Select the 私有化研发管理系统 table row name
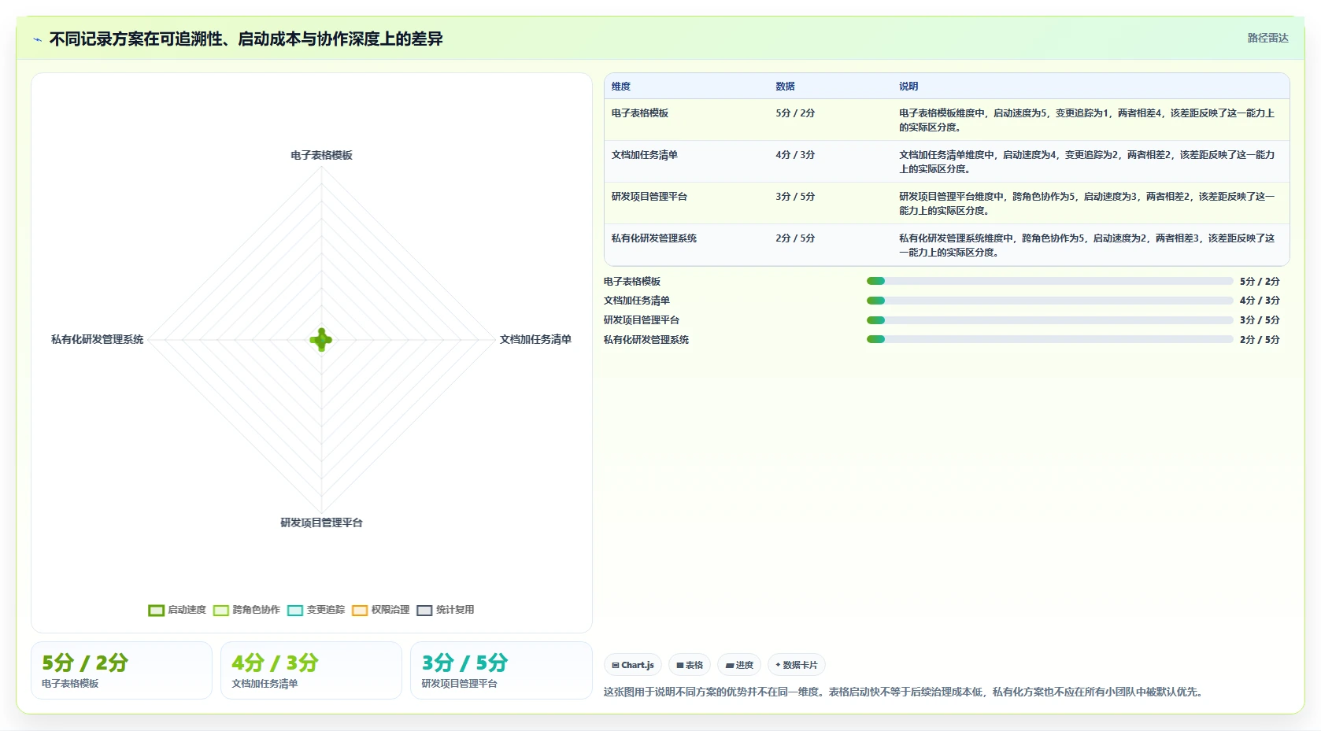The height and width of the screenshot is (731, 1321). (x=654, y=238)
